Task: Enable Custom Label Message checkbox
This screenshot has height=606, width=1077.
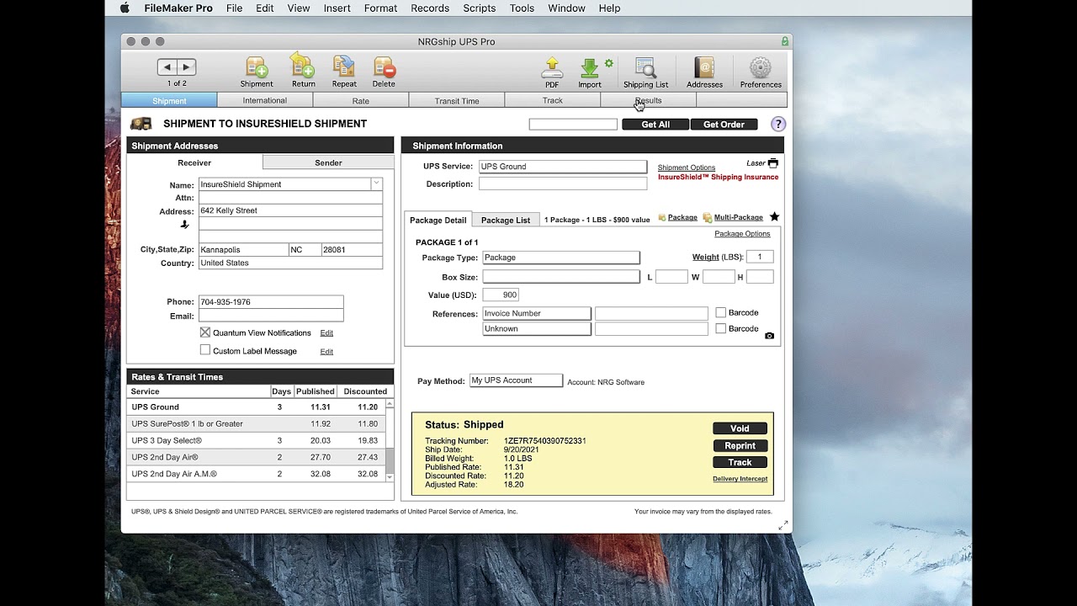Action: click(205, 349)
